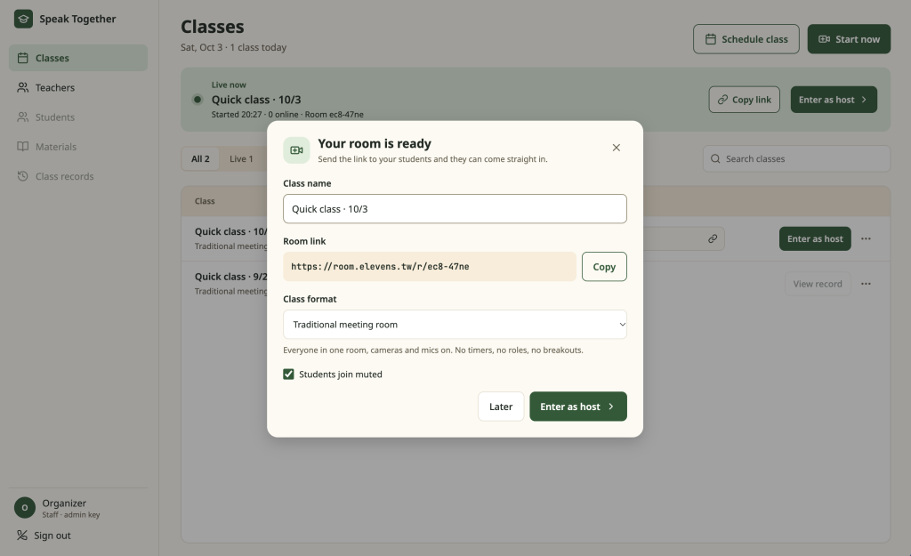The height and width of the screenshot is (556, 911).
Task: Focus the Search classes field
Action: [x=796, y=158]
